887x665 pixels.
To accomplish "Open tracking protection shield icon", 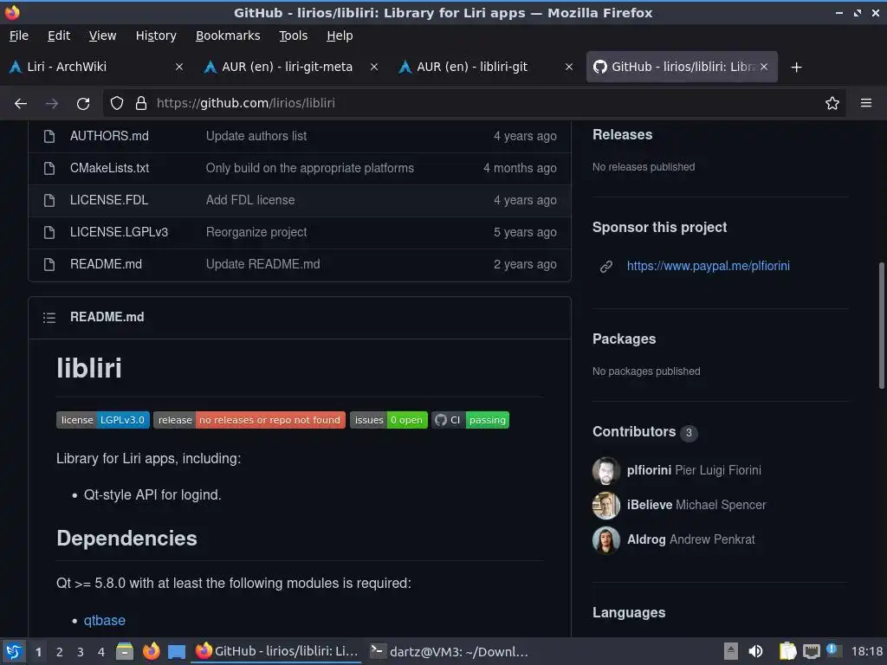I will (x=117, y=103).
